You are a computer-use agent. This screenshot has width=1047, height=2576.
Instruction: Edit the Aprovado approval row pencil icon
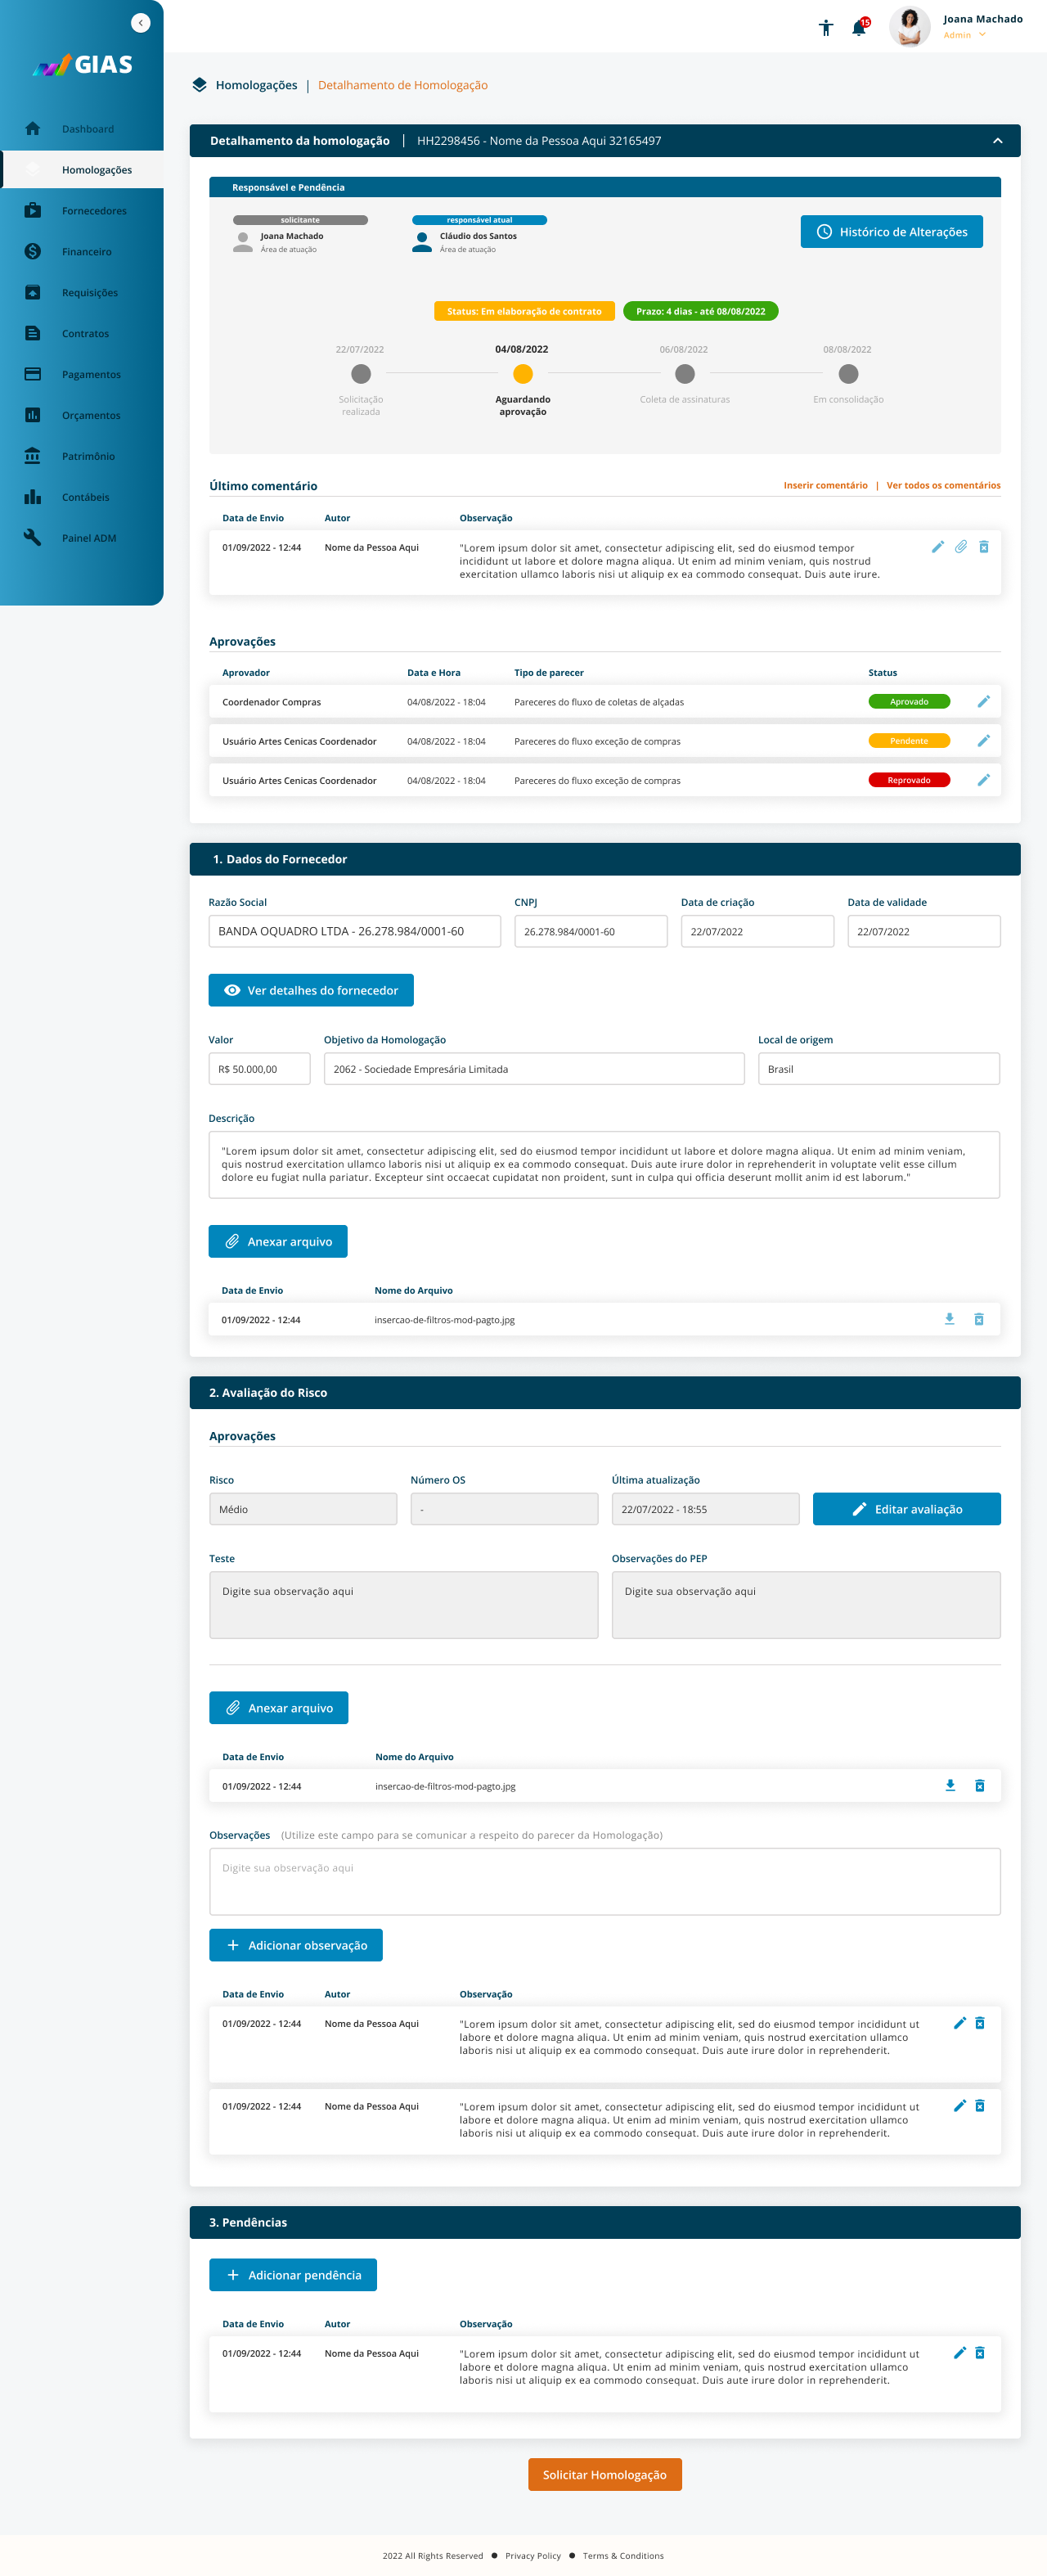pos(983,702)
